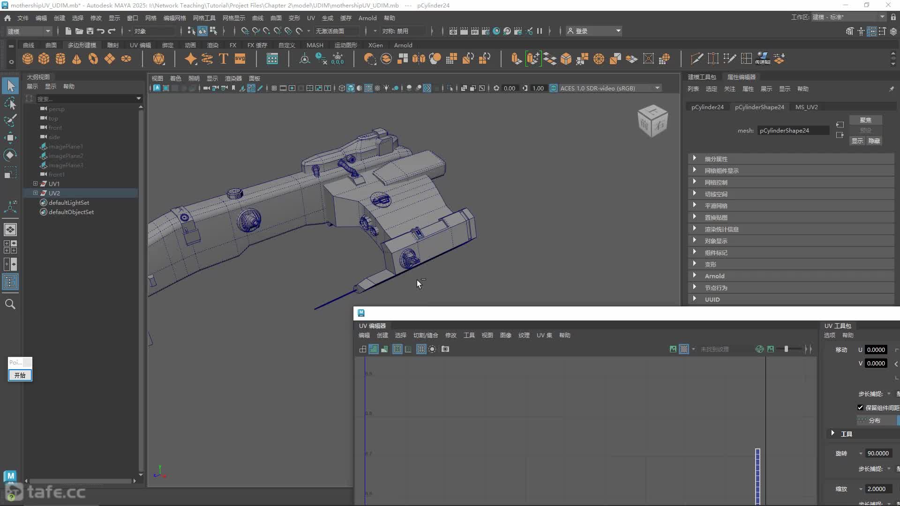Viewport: 900px width, 506px height.
Task: Create a polygon torus from the shelf
Action: coord(93,59)
